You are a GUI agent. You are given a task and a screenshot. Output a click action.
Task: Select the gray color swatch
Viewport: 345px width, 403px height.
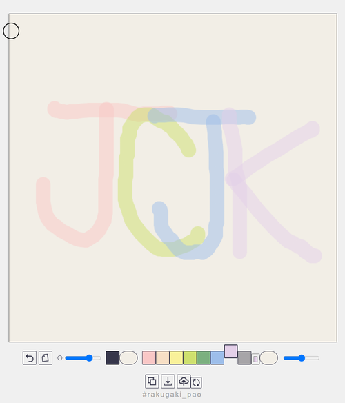pos(244,358)
